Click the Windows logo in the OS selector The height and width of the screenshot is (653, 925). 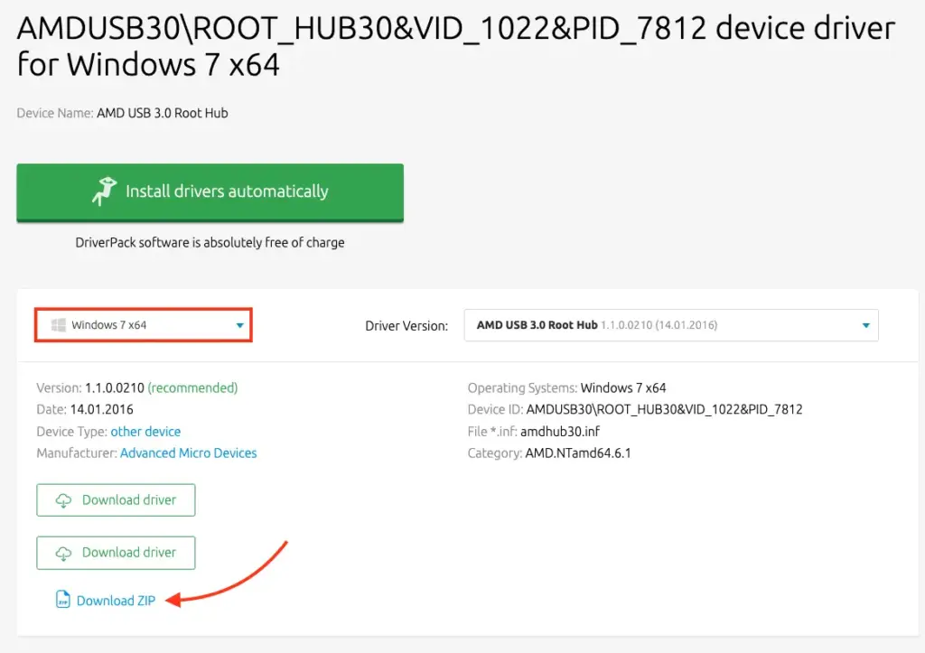pyautogui.click(x=59, y=324)
